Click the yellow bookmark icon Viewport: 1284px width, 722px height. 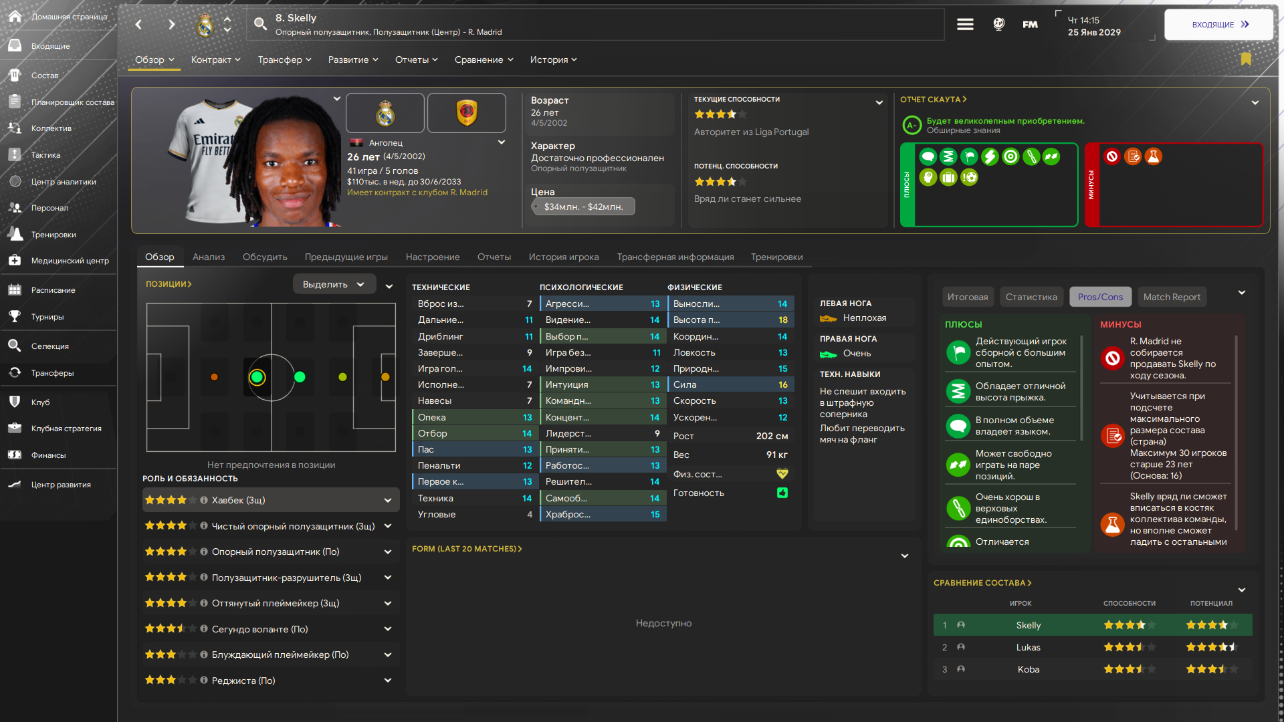(x=1246, y=59)
